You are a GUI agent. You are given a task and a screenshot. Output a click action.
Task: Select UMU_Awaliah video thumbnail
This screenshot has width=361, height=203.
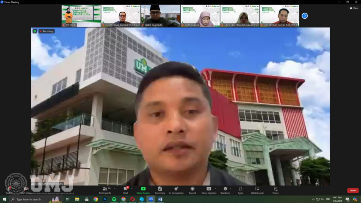click(200, 16)
